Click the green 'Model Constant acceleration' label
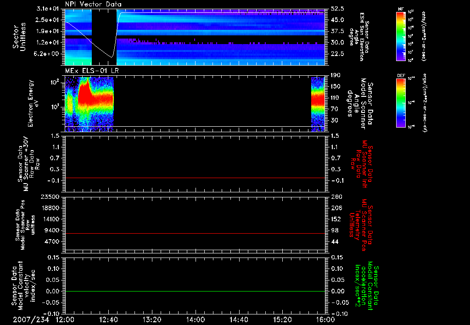The height and width of the screenshot is (325, 470). click(367, 286)
